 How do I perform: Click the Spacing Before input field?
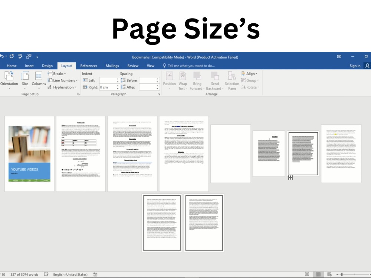click(147, 80)
